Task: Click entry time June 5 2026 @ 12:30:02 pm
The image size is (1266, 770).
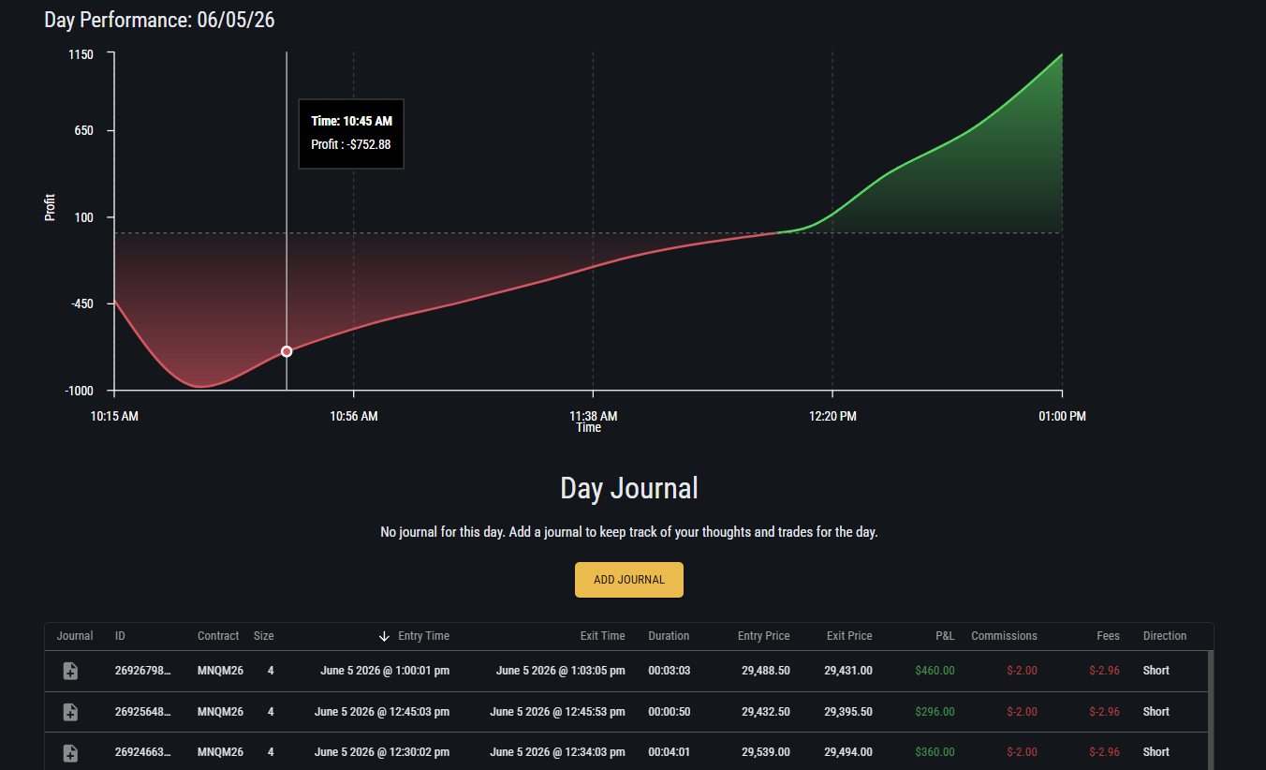Action: tap(382, 752)
